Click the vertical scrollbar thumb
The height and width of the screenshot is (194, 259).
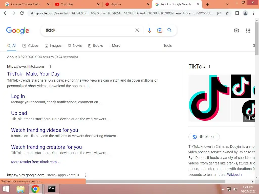click(x=257, y=39)
